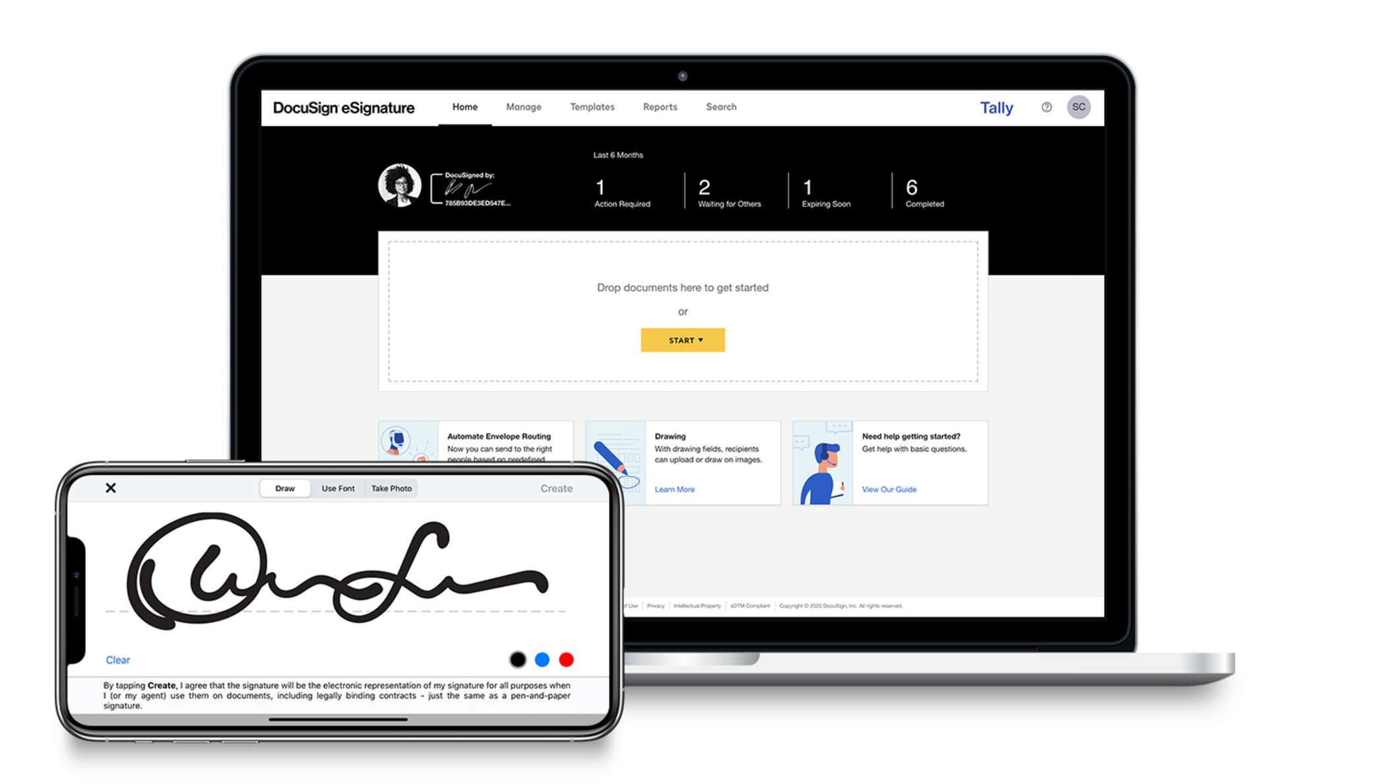Click the Search menu item

[720, 106]
